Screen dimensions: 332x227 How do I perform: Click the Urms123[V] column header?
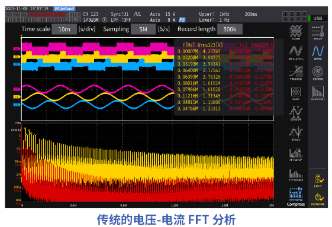click(210, 45)
